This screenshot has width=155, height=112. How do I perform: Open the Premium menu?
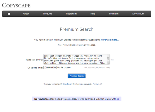click(114, 14)
